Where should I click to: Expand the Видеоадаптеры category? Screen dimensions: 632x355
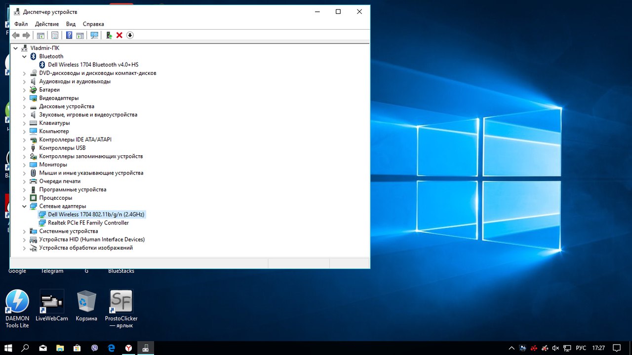tap(24, 98)
